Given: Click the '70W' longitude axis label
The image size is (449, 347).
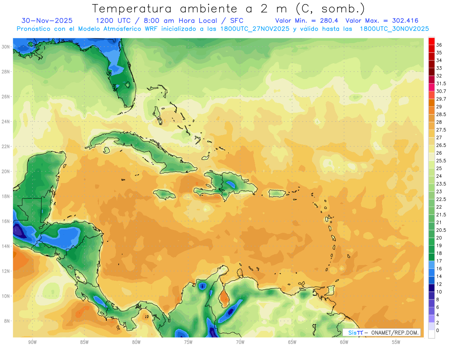Looking at the screenshot, I should pos(240,342).
